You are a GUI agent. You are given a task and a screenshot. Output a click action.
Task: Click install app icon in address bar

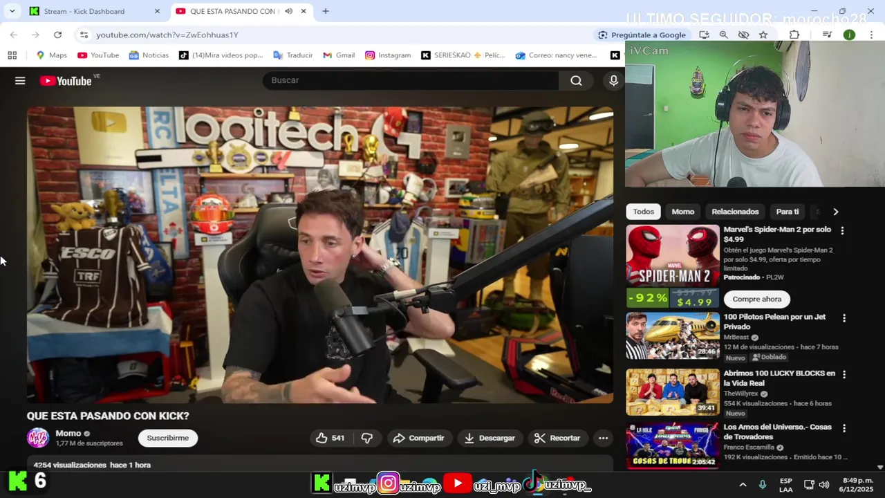[704, 35]
